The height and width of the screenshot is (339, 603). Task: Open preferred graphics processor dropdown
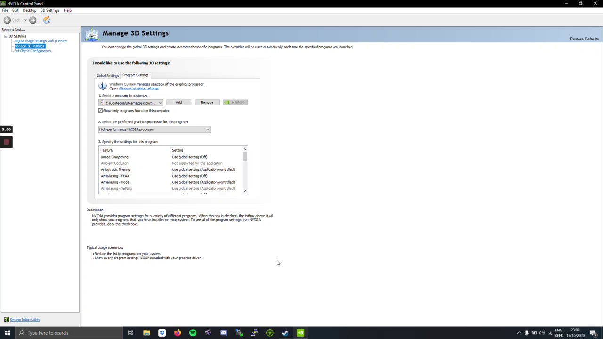[x=154, y=129]
